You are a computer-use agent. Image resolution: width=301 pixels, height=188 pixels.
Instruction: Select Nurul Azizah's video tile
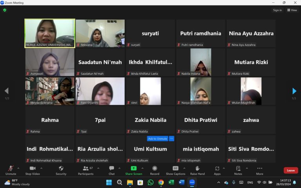pos(50,33)
